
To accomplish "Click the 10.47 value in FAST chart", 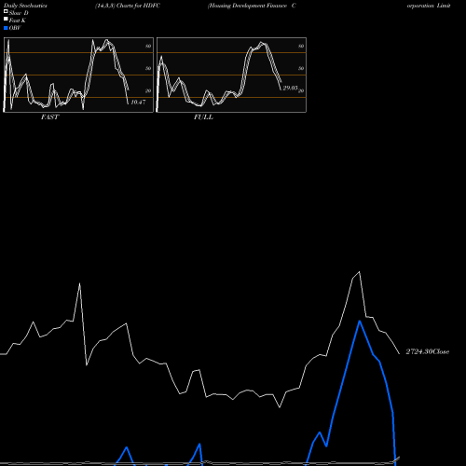I will click(138, 102).
